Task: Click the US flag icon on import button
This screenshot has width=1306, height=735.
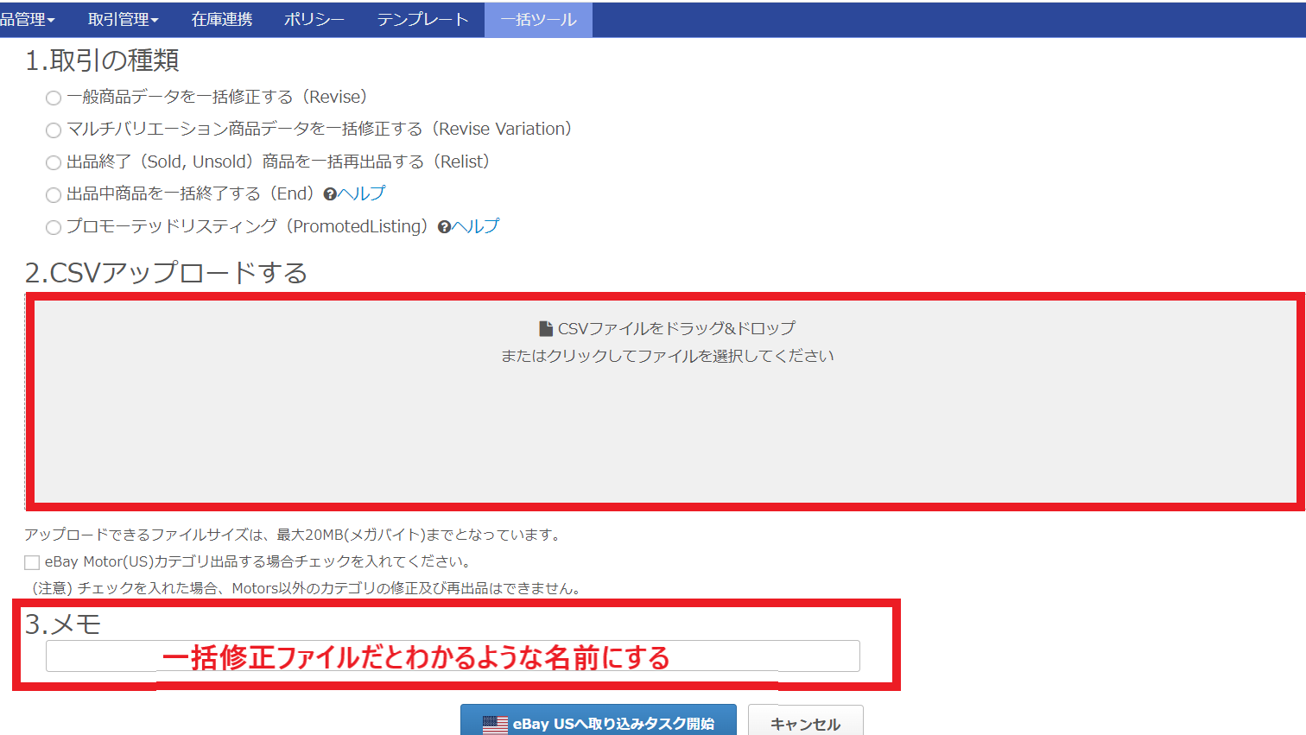Action: click(x=495, y=725)
